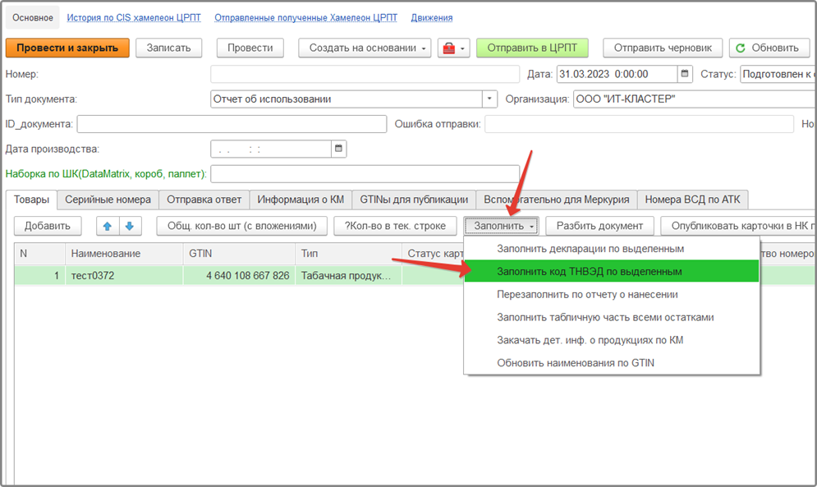Screen dimensions: 817x487
Task: Click into the ID_документа field
Action: pos(232,124)
